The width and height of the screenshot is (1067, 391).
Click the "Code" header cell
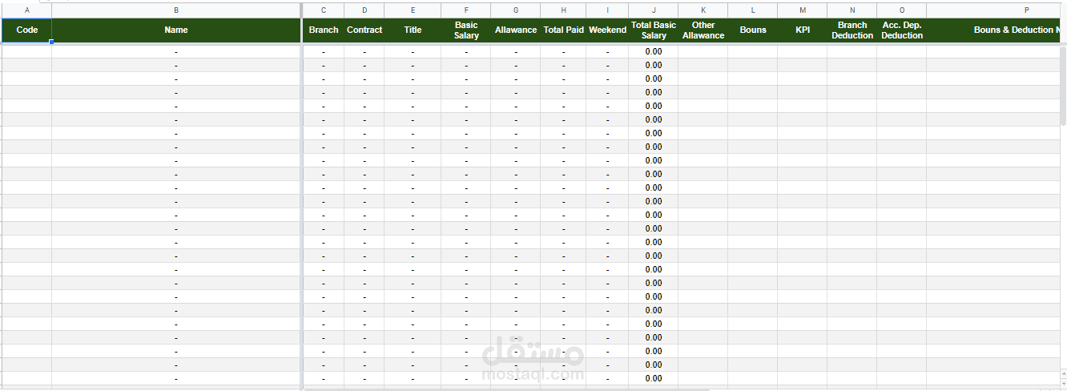click(x=27, y=30)
